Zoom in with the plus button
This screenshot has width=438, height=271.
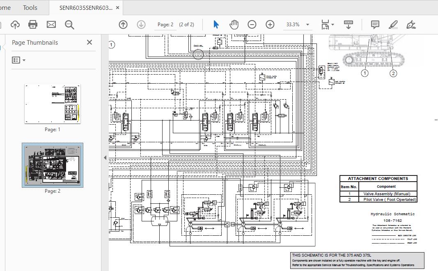click(x=270, y=25)
